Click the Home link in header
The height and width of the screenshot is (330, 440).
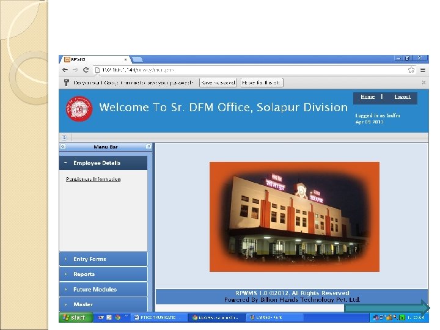(x=368, y=97)
